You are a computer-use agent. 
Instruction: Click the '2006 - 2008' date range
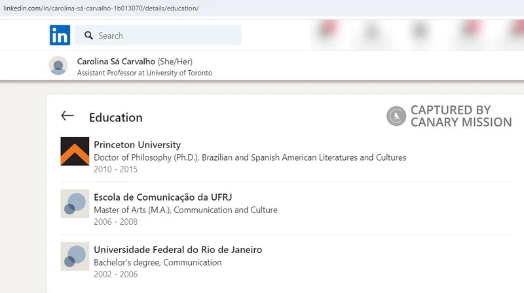116,222
